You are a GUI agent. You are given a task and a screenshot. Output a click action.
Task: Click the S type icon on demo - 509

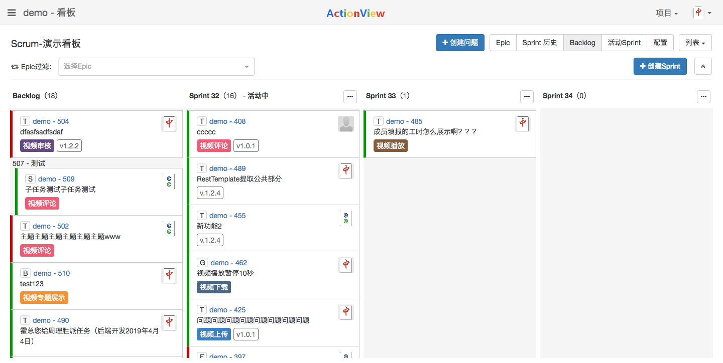click(30, 179)
